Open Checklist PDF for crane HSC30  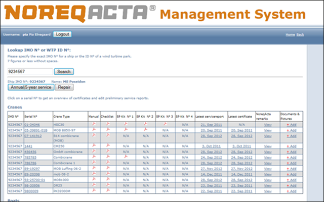point(108,124)
